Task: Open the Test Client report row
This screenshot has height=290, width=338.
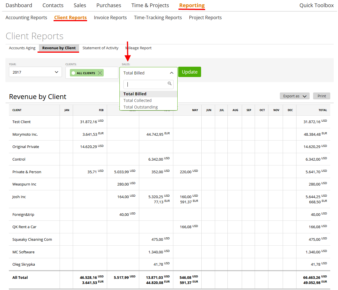Action: tap(21, 122)
